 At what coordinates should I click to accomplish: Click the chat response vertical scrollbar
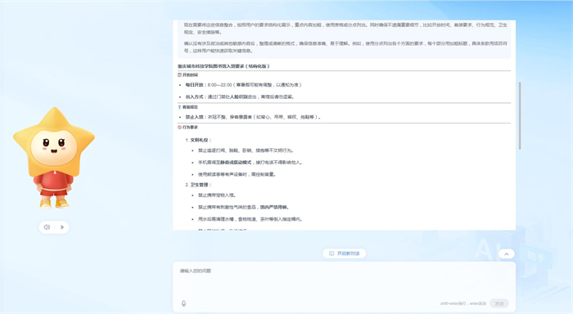(520, 115)
